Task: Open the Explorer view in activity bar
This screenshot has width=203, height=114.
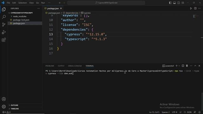Action: pyautogui.click(x=4, y=9)
